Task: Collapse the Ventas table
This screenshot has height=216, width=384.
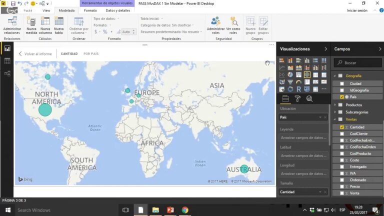Action: [x=335, y=119]
